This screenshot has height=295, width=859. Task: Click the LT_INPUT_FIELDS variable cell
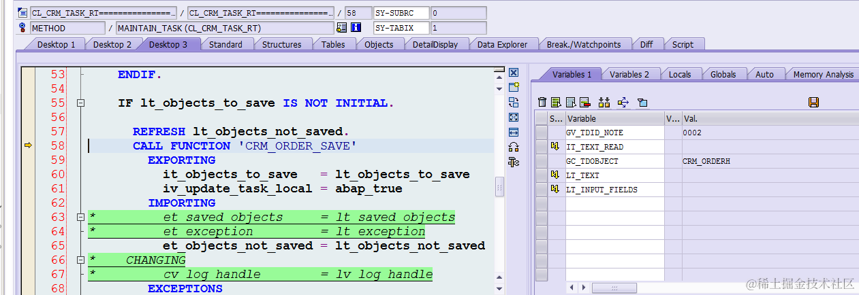[614, 190]
